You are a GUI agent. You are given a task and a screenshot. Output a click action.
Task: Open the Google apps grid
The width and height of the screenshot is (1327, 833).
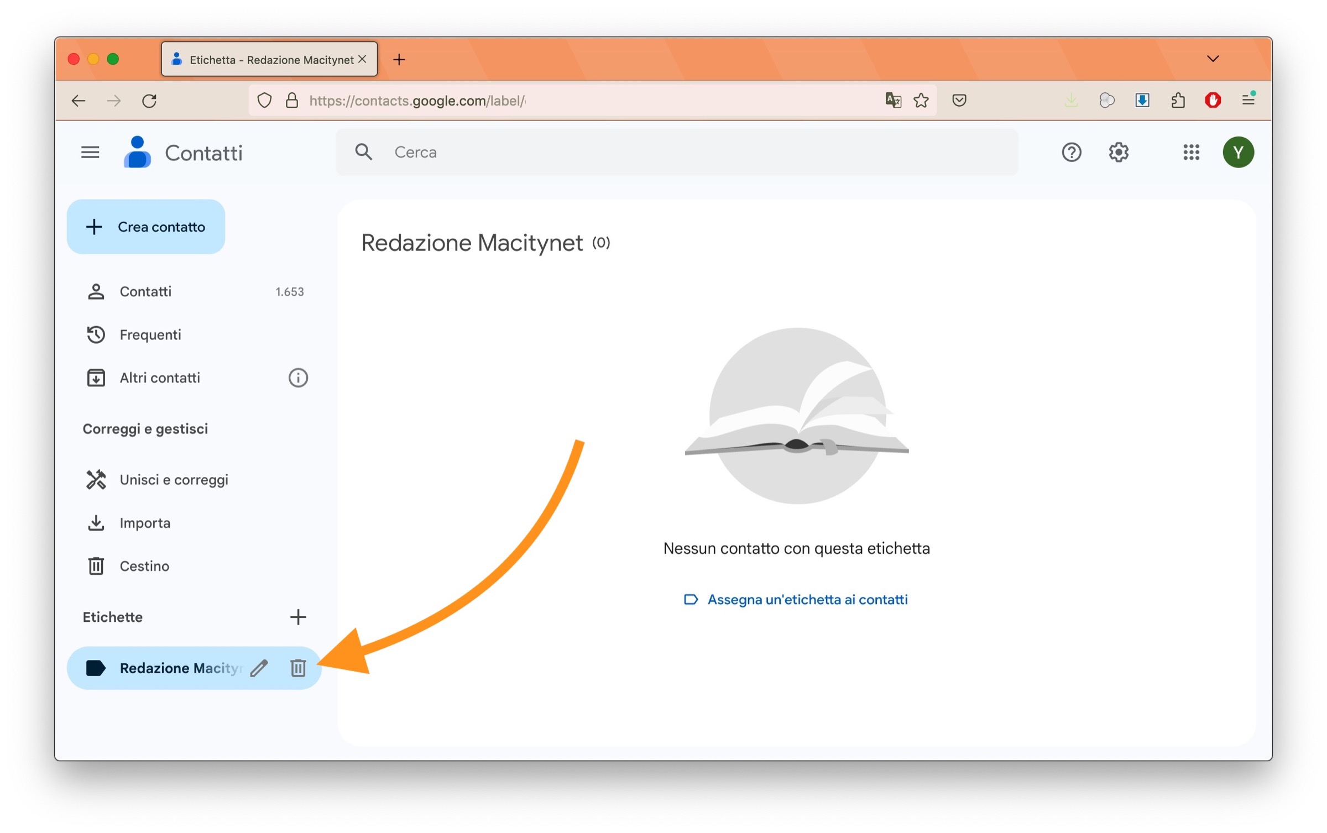pyautogui.click(x=1191, y=152)
